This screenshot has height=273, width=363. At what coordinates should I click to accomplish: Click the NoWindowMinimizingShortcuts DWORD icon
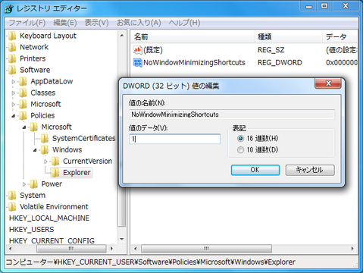click(137, 63)
